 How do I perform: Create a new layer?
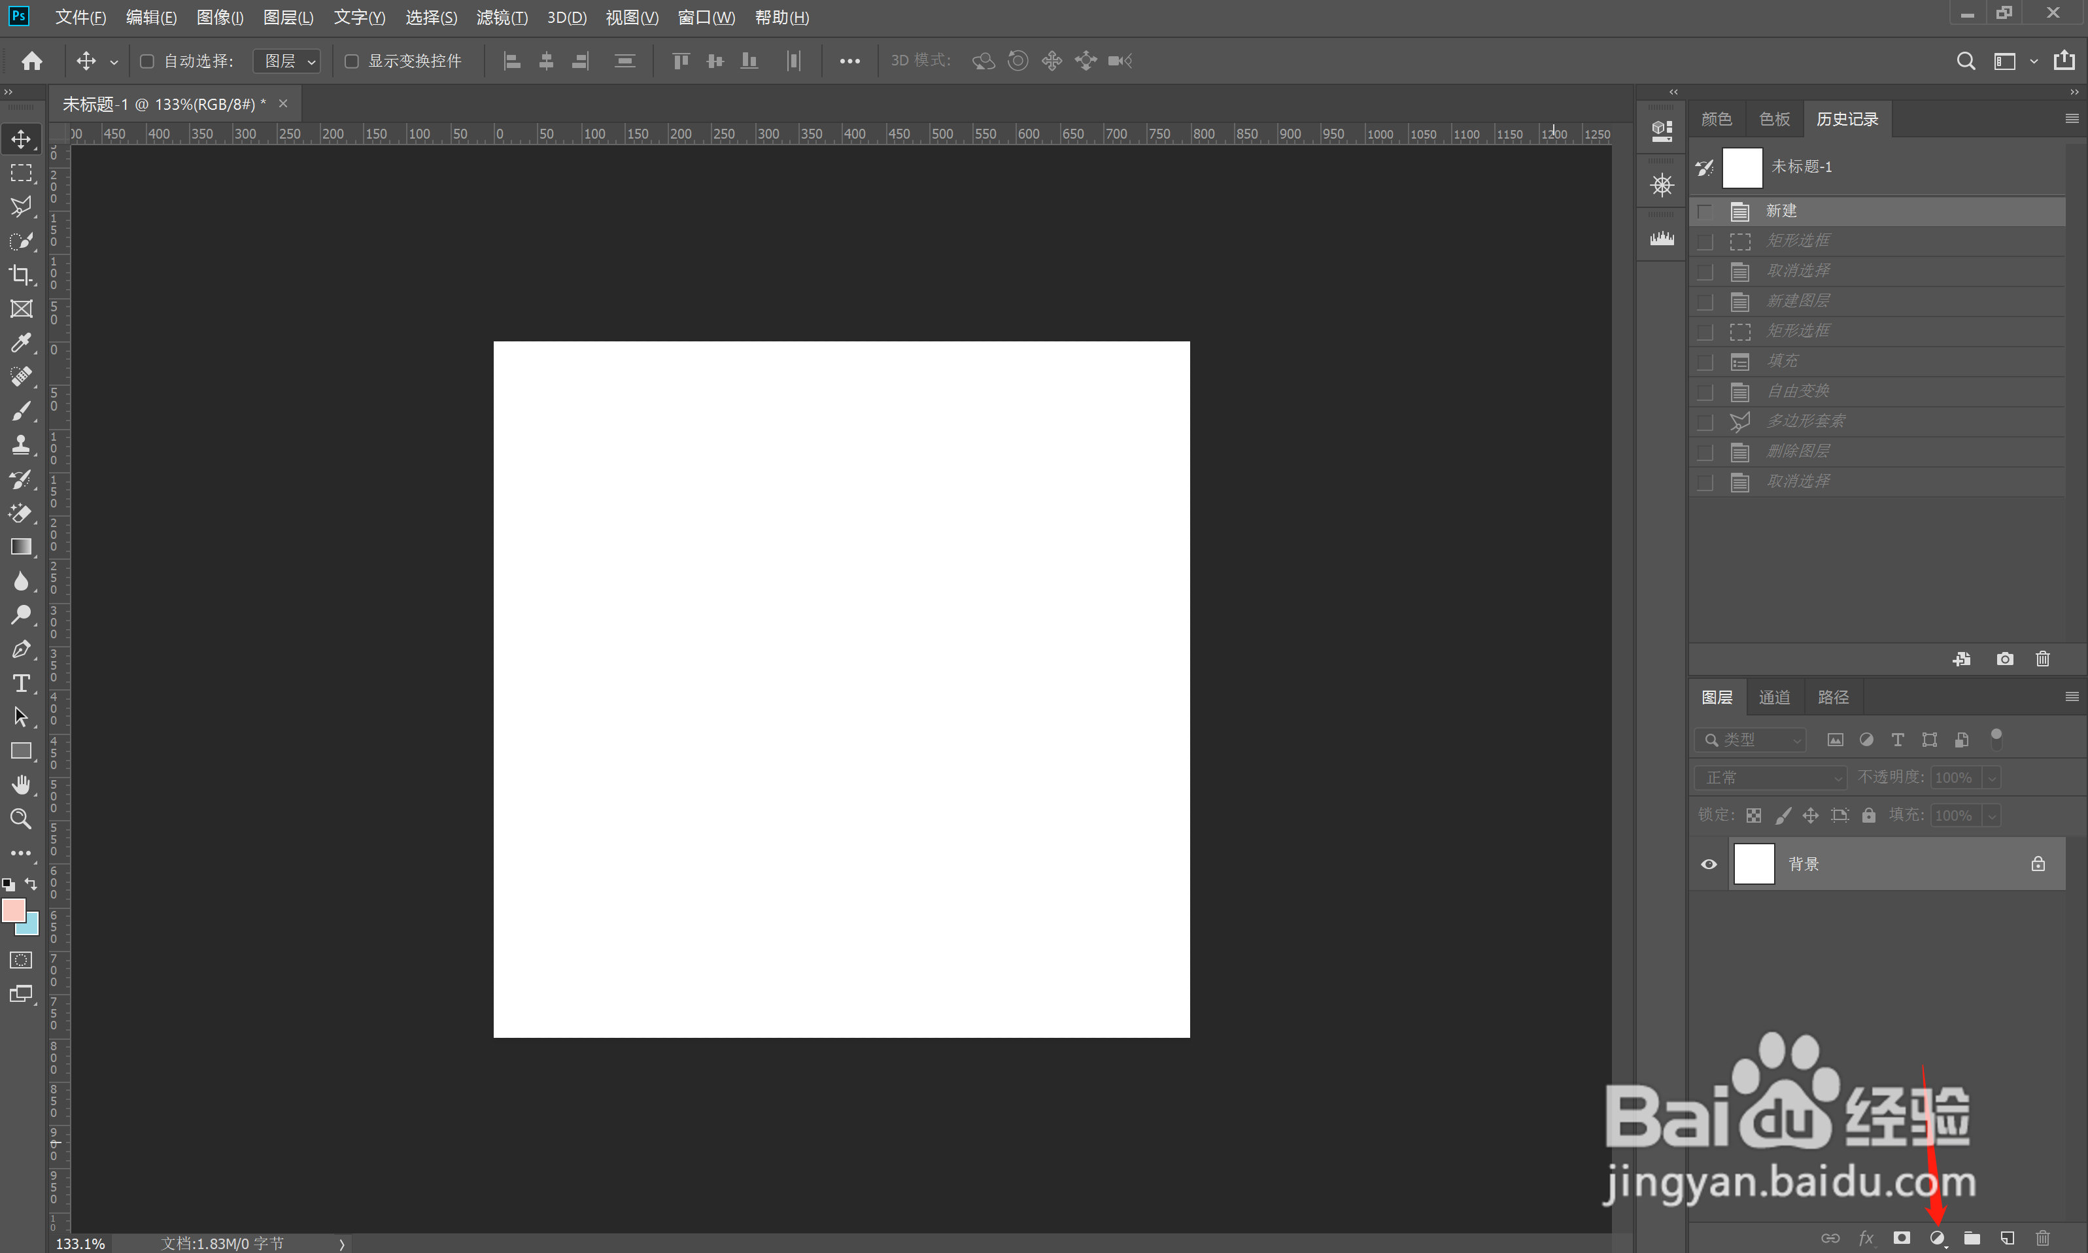pyautogui.click(x=2008, y=1238)
